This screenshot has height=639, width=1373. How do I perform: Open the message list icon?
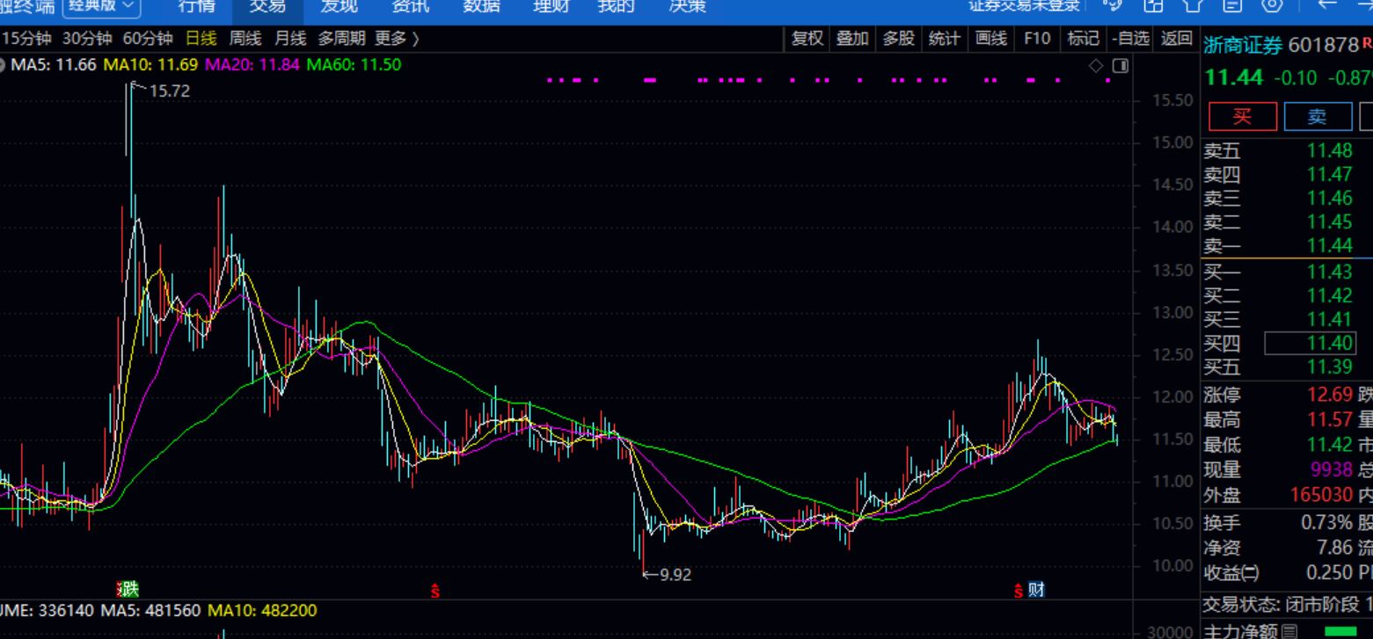point(1232,5)
